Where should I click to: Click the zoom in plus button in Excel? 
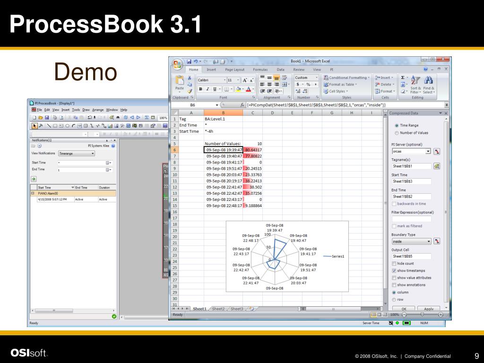[441, 314]
